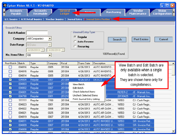The height and width of the screenshot is (136, 177).
Task: Click the left tab-scroll arrow
Action: [x=4, y=12]
